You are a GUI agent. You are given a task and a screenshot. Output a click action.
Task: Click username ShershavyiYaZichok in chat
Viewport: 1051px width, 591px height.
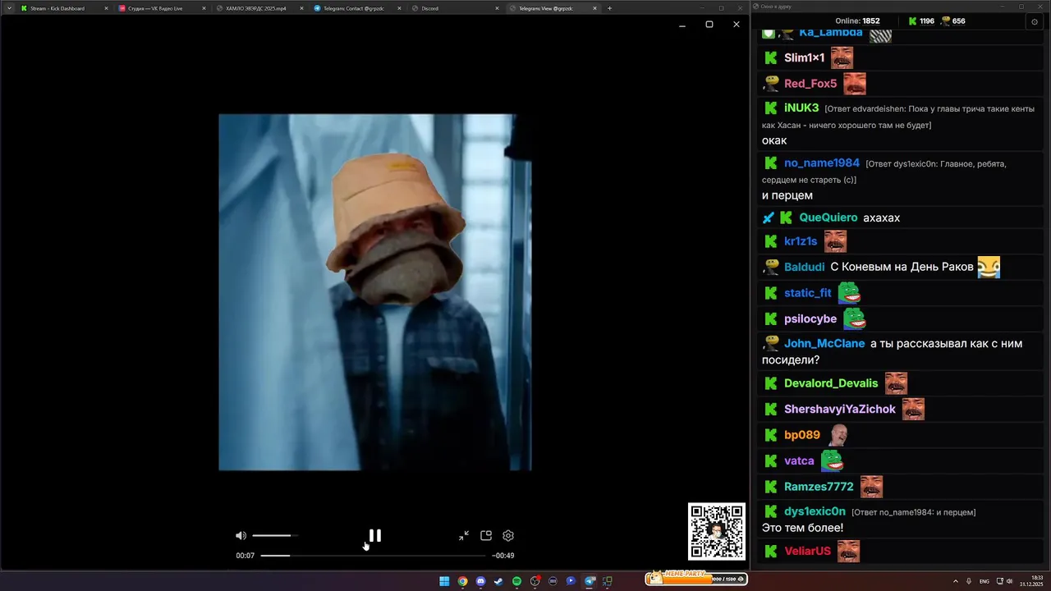tap(840, 409)
